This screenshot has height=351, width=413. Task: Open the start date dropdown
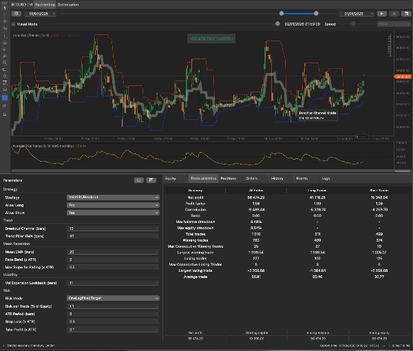pyautogui.click(x=41, y=14)
